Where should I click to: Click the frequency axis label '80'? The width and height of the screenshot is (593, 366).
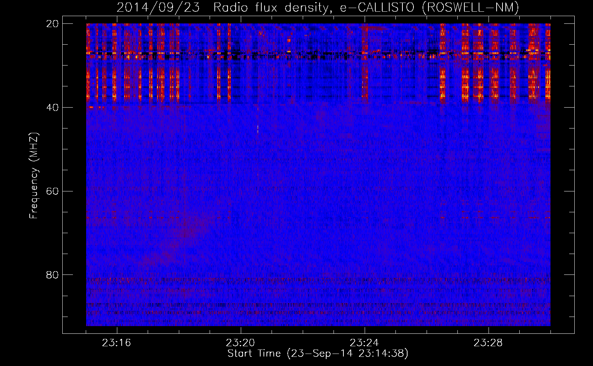pyautogui.click(x=52, y=275)
